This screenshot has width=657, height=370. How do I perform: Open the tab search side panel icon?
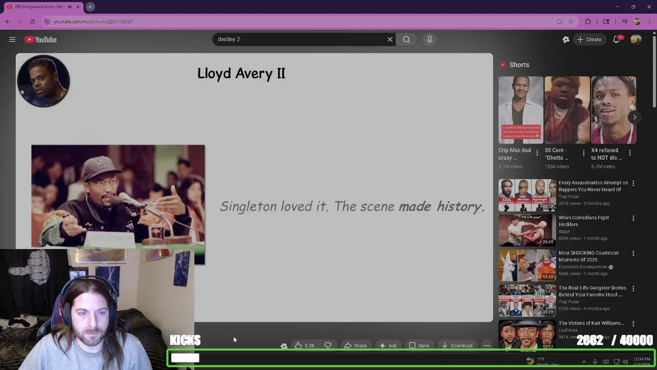click(606, 22)
